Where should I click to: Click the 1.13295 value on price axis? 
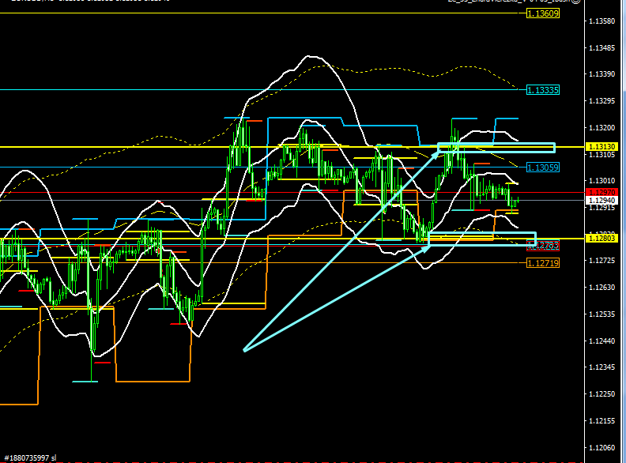click(602, 101)
